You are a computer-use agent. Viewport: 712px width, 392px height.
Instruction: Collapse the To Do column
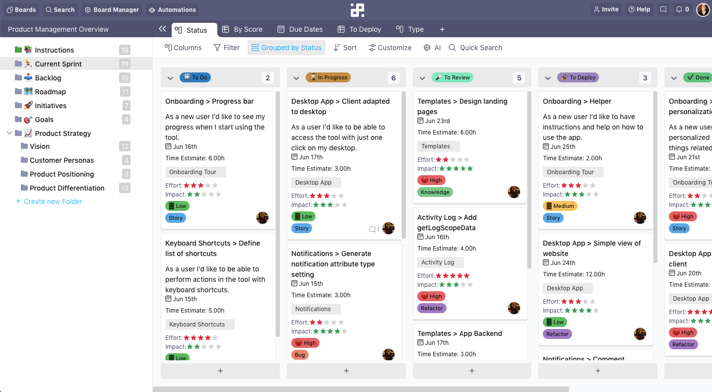click(170, 78)
